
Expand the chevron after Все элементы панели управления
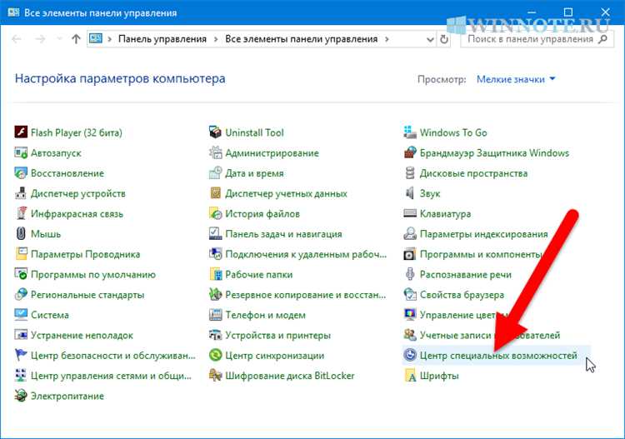[387, 39]
